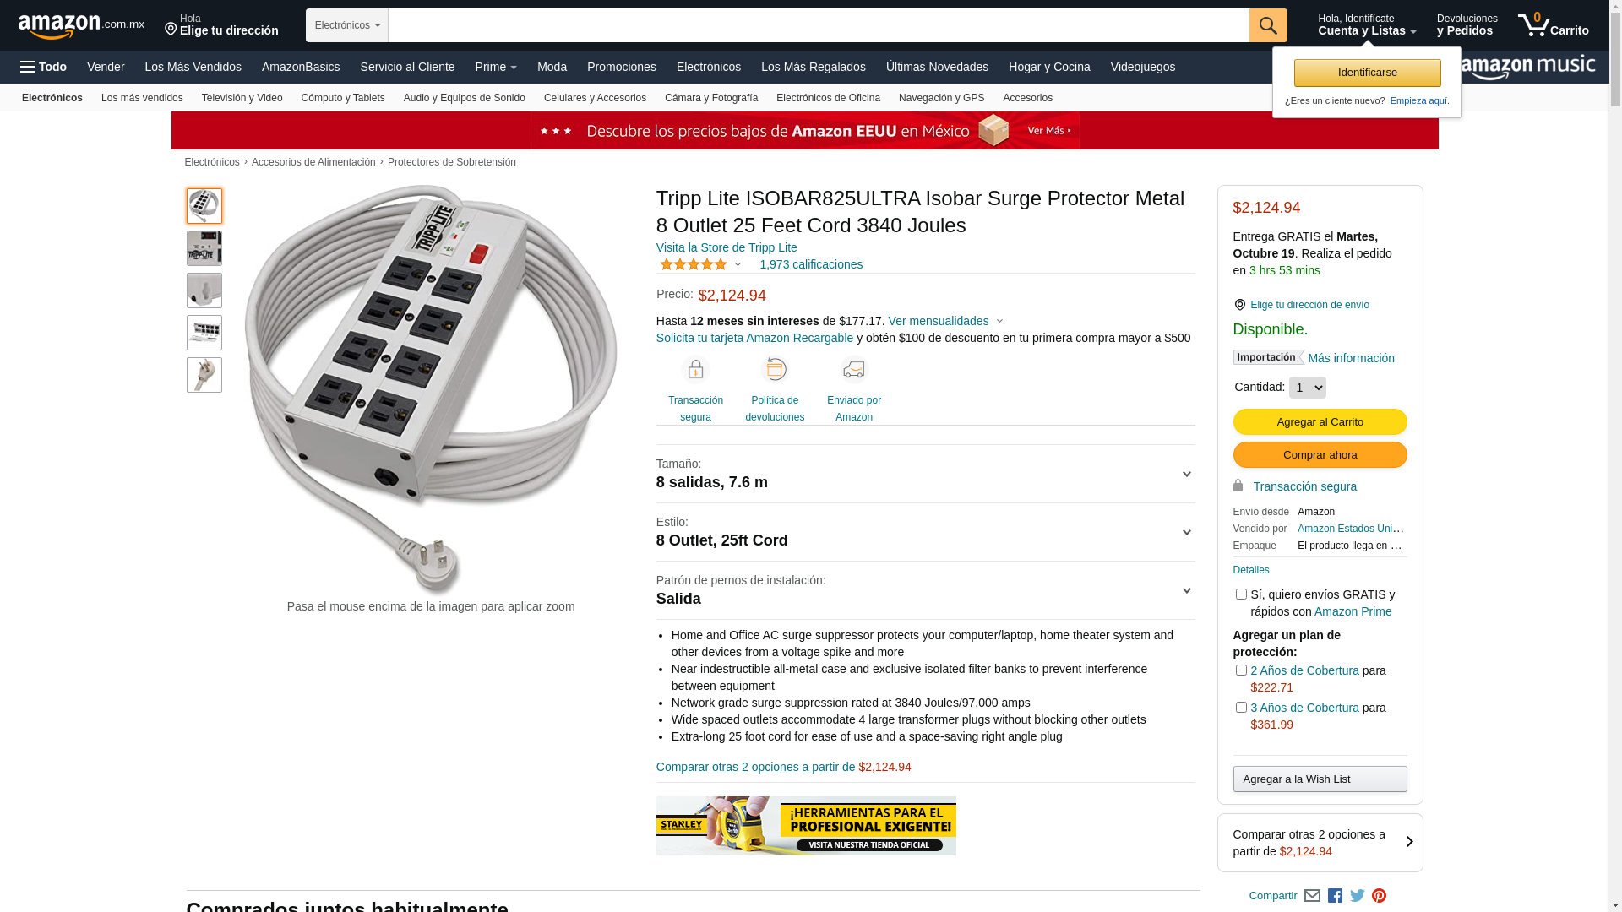Select the plug close-up thumbnail image
Screen dimensions: 1622x912
(204, 375)
